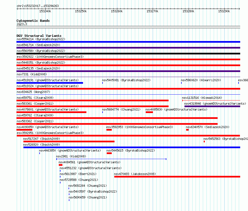Click the 153260k ruler position label
Viewport: 248px width, 211px height.
point(117,11)
